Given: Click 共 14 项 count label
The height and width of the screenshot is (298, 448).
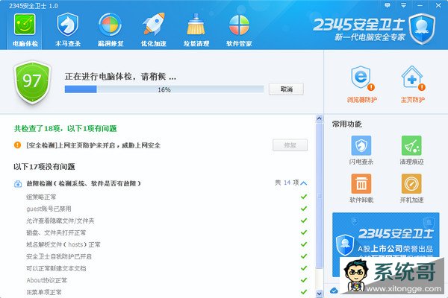Looking at the screenshot, I should click(x=287, y=183).
